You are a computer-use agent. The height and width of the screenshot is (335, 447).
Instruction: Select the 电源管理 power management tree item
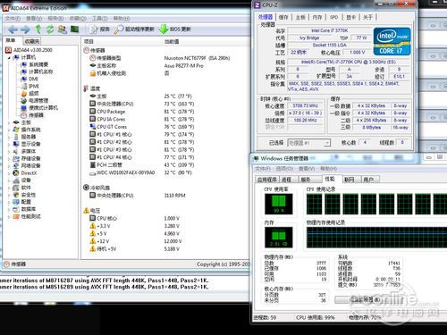coord(35,101)
